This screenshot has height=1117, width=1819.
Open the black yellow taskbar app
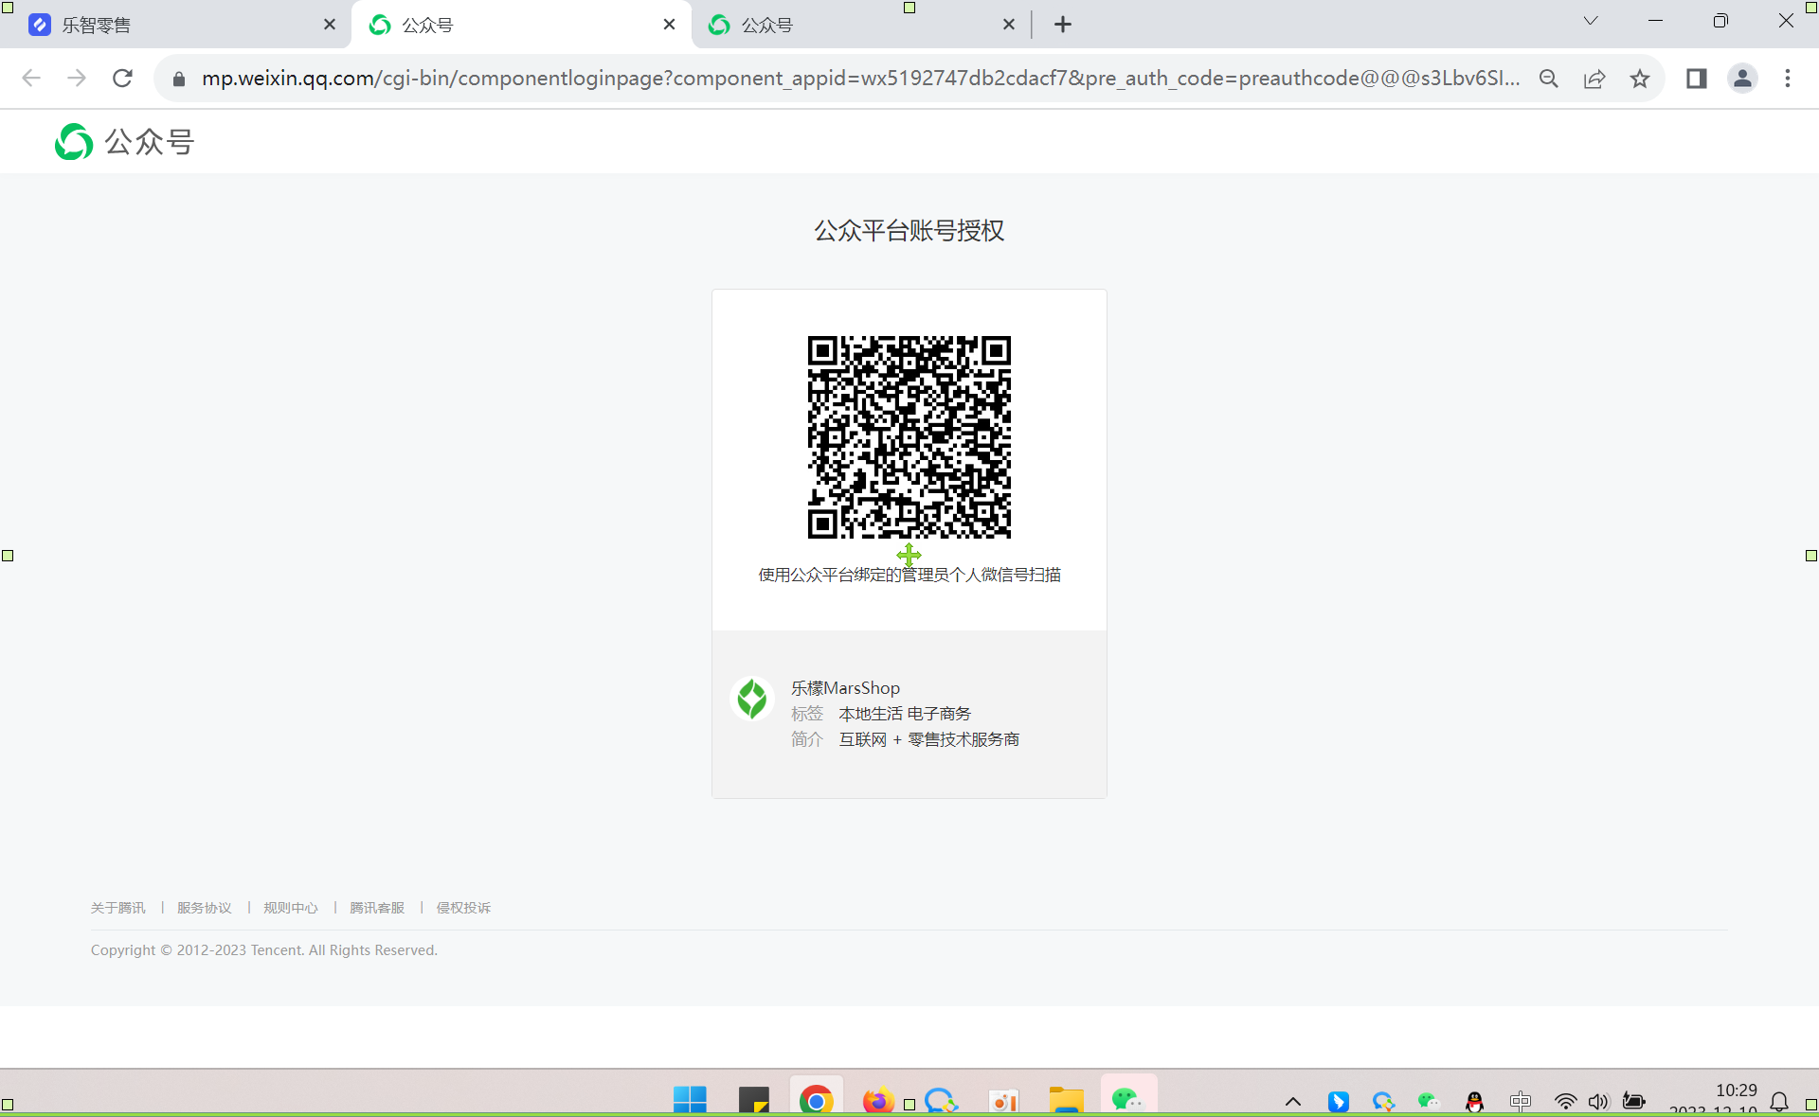click(x=753, y=1100)
